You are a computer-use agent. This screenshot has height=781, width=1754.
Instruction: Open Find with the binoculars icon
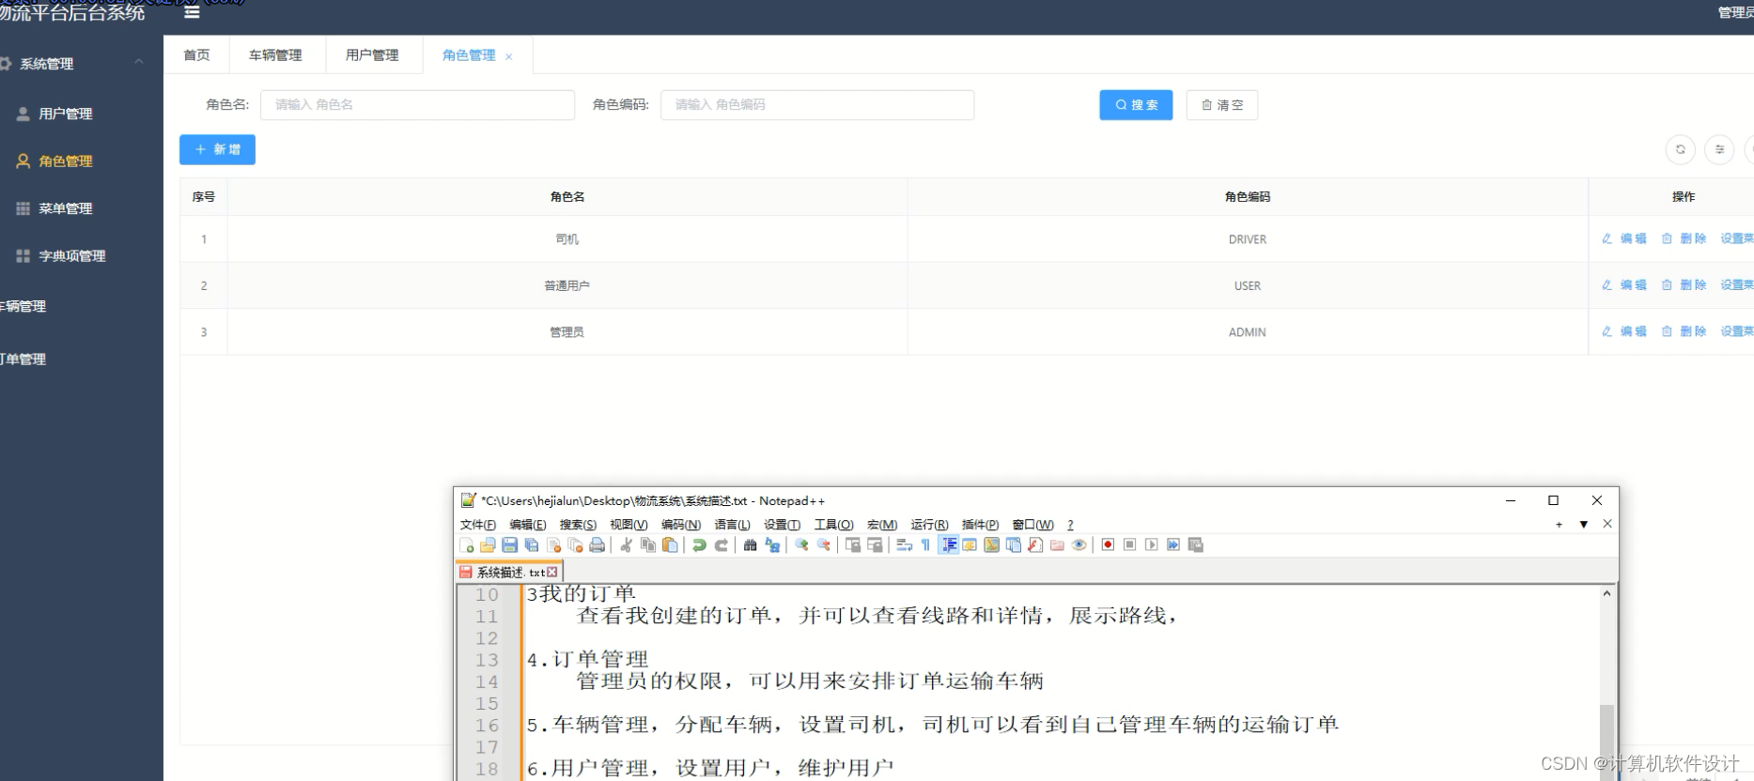(x=750, y=544)
